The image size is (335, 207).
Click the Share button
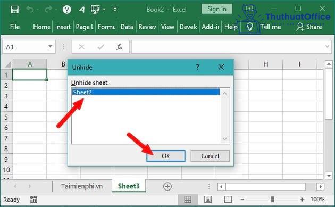tap(309, 27)
